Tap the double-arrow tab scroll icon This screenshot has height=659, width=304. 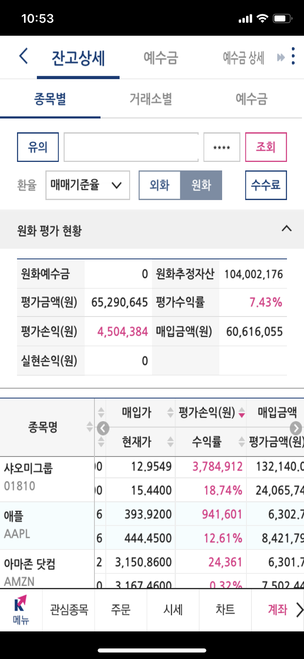click(x=280, y=58)
